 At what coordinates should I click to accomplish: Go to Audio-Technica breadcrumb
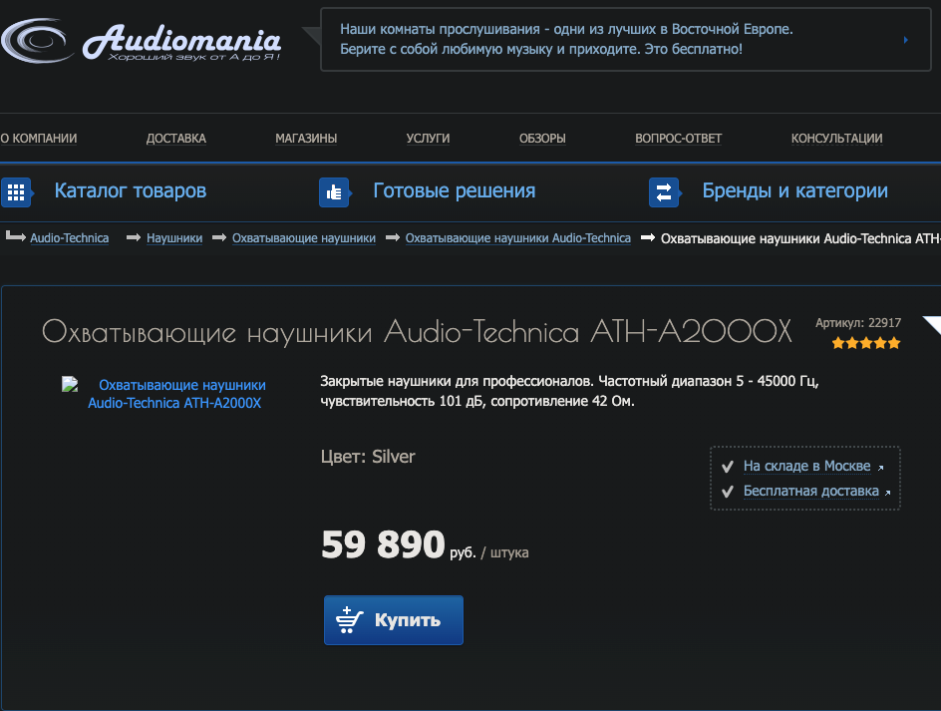point(69,238)
